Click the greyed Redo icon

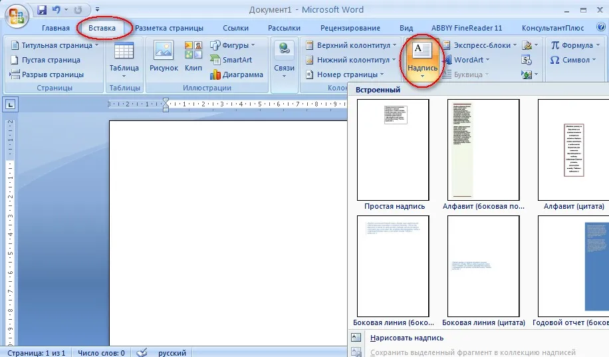[x=78, y=10]
